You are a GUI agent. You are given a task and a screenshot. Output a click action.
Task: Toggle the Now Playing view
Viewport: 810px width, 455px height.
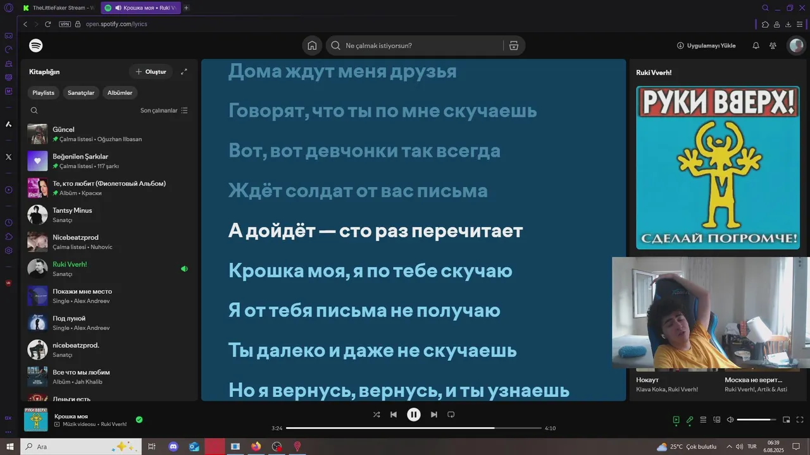coord(676,420)
